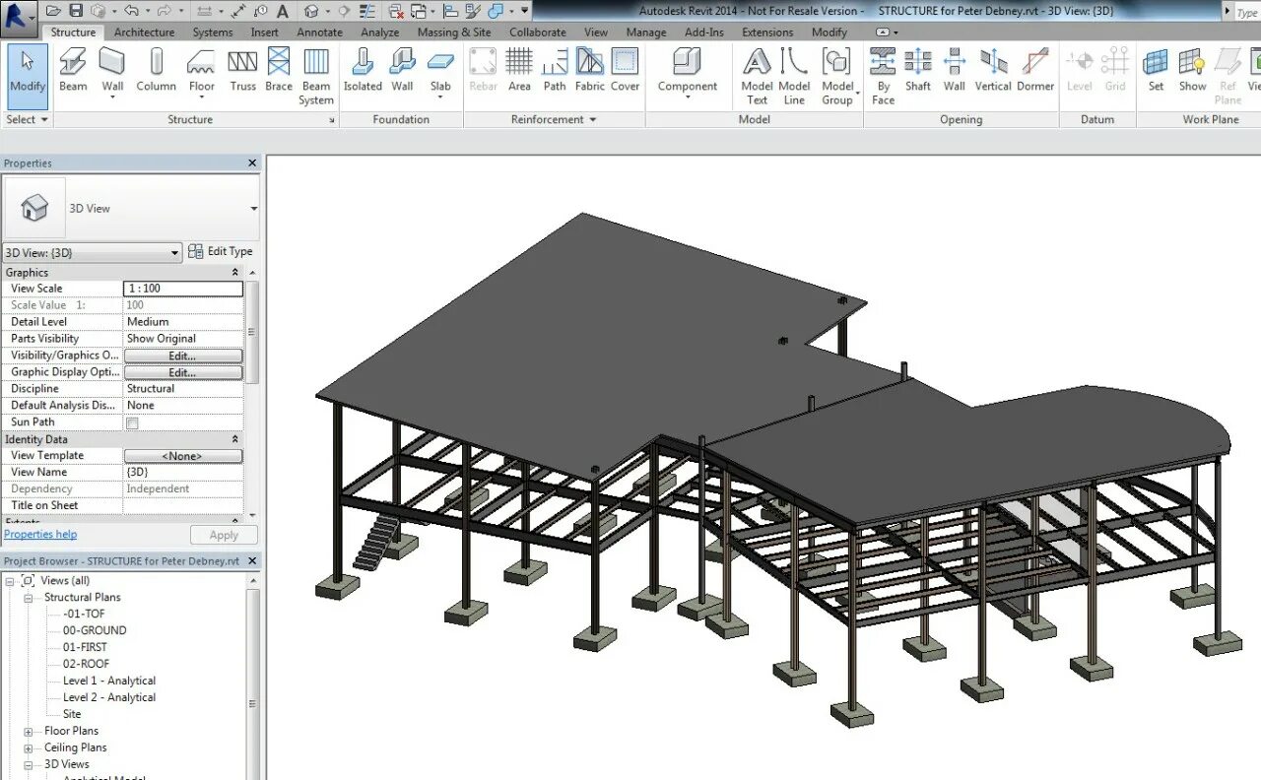Click the View Scale 1:100 field
Screen dimensions: 1261x780
click(x=183, y=289)
